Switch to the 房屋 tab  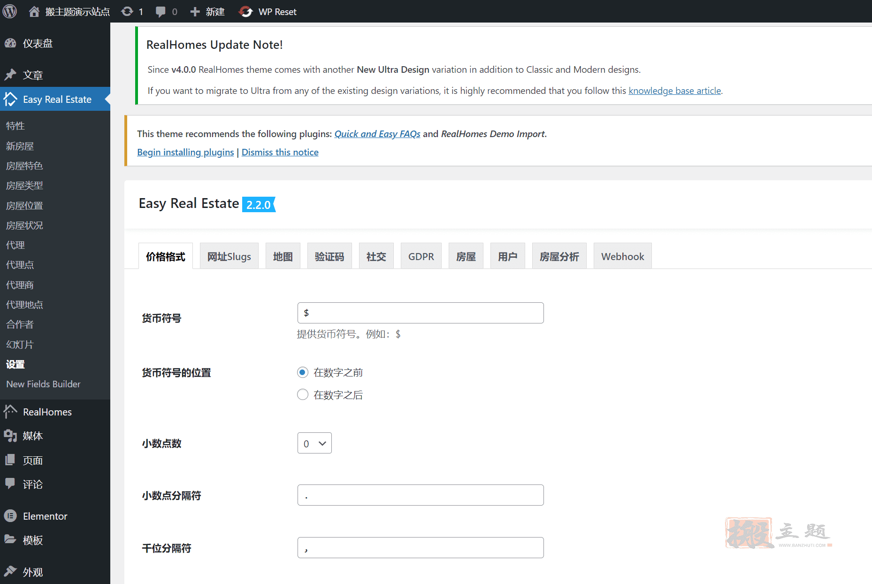tap(466, 256)
